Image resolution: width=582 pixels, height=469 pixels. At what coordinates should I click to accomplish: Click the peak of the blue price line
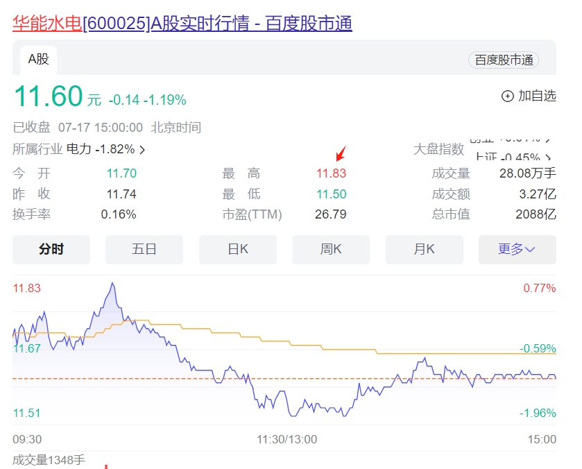pyautogui.click(x=112, y=283)
